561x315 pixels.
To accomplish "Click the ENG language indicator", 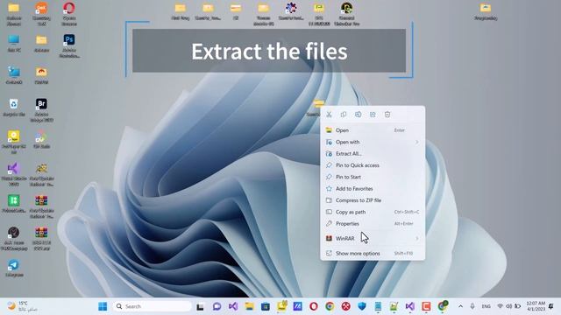I will (486, 306).
